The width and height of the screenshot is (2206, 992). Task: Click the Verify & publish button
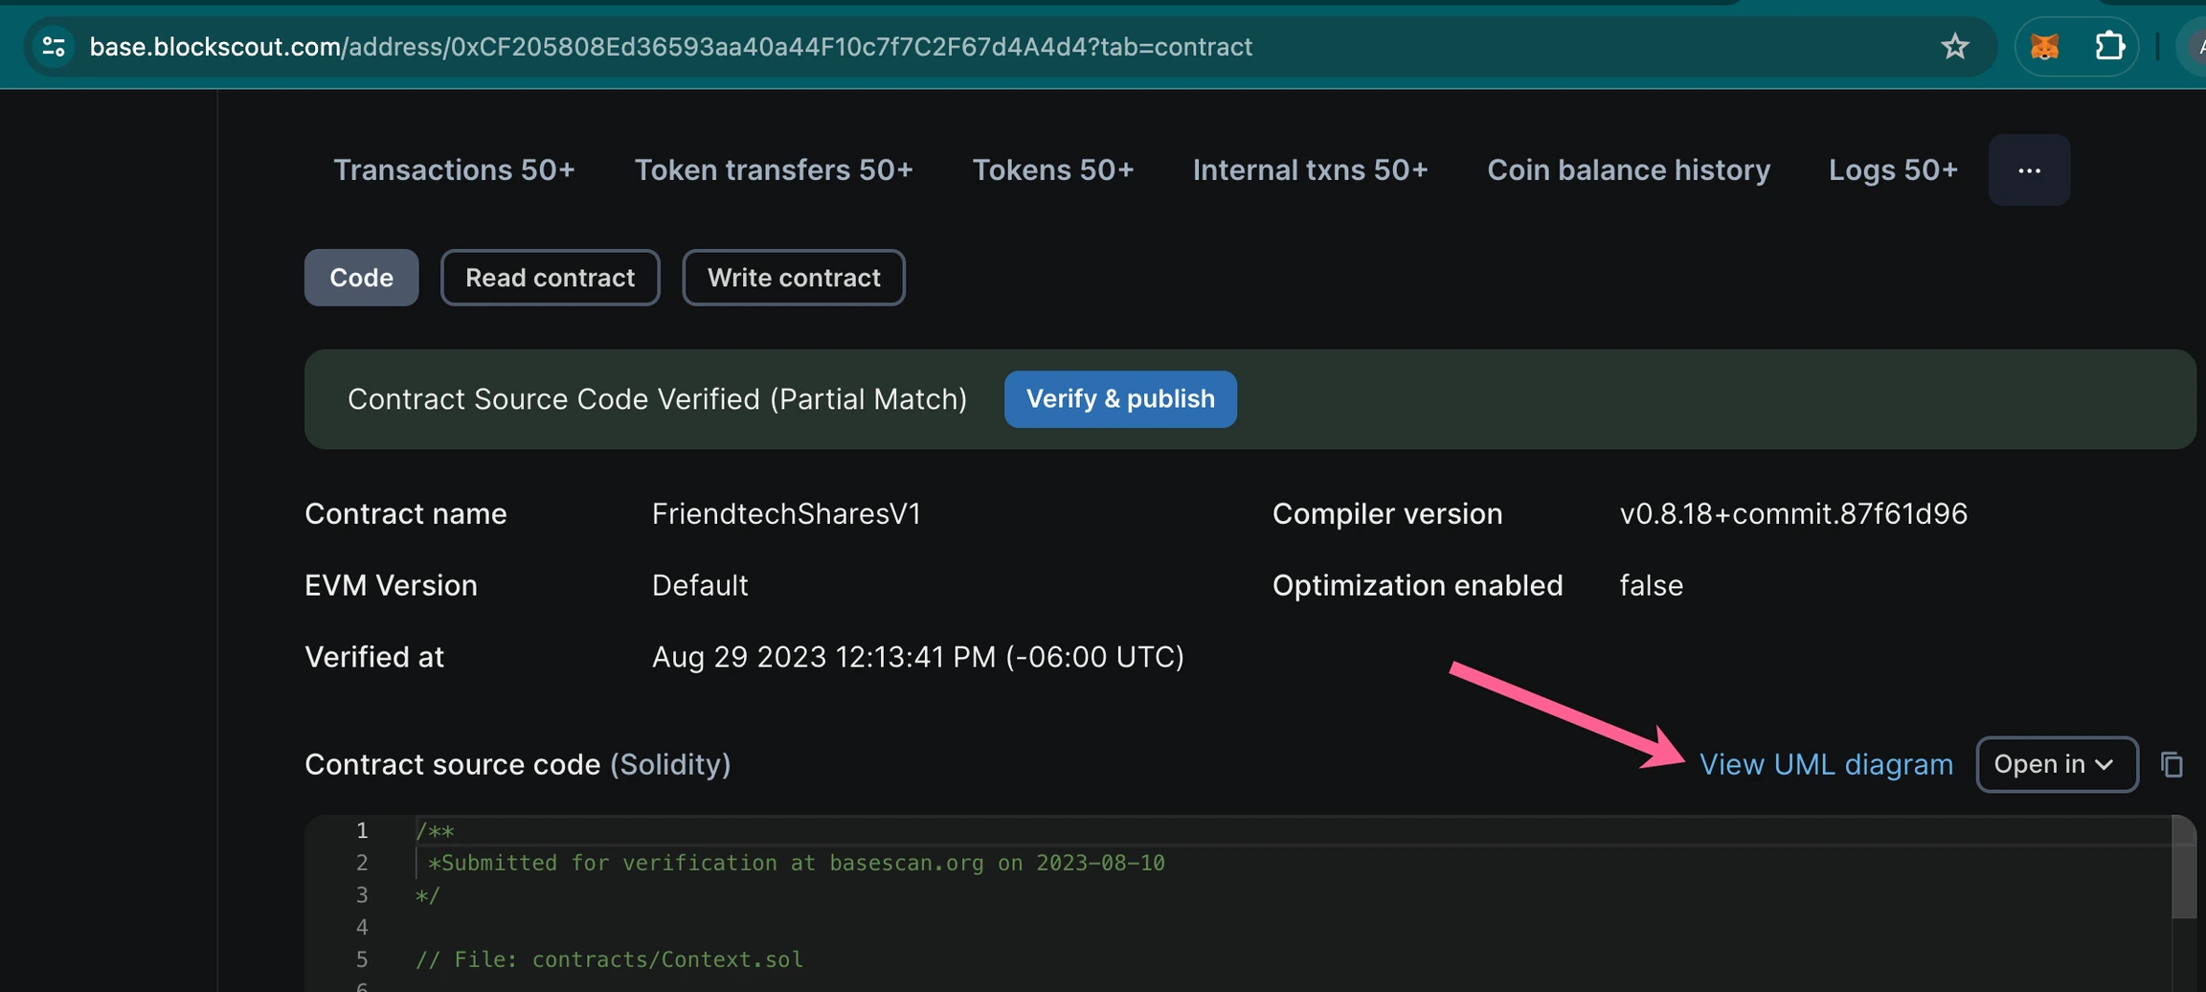[x=1120, y=398]
